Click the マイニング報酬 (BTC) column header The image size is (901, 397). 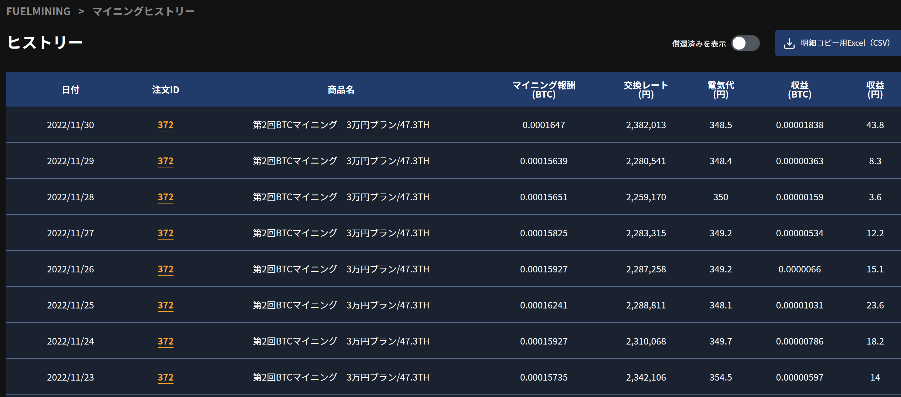(x=544, y=90)
